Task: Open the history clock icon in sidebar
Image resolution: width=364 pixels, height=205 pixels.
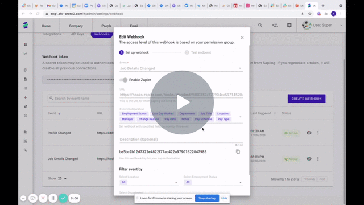Action: (x=26, y=116)
